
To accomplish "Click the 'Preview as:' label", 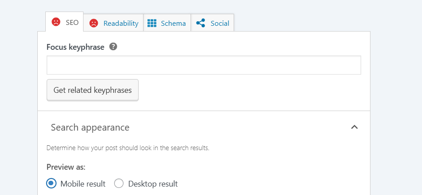I will click(66, 167).
